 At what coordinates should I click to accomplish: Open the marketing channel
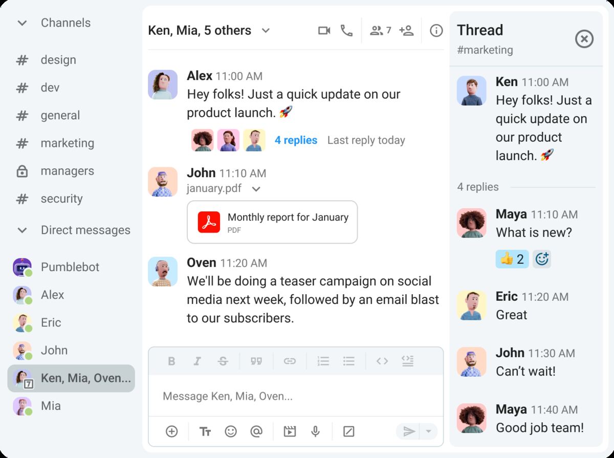(x=67, y=143)
